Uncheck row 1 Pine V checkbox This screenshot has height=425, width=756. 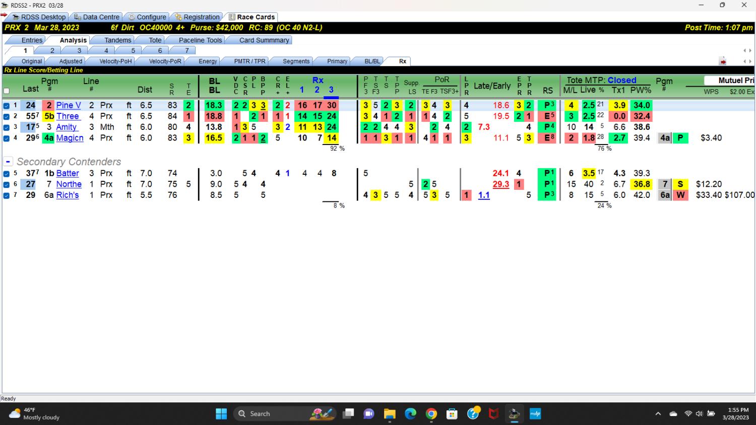(7, 106)
